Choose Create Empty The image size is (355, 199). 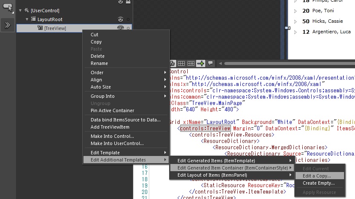point(320,183)
